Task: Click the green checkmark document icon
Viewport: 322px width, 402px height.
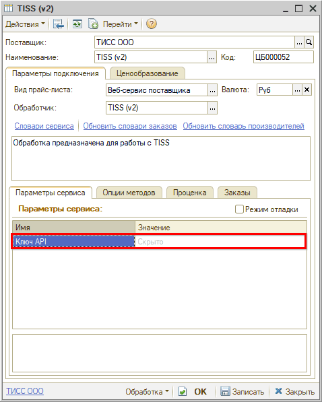Action: (x=183, y=391)
